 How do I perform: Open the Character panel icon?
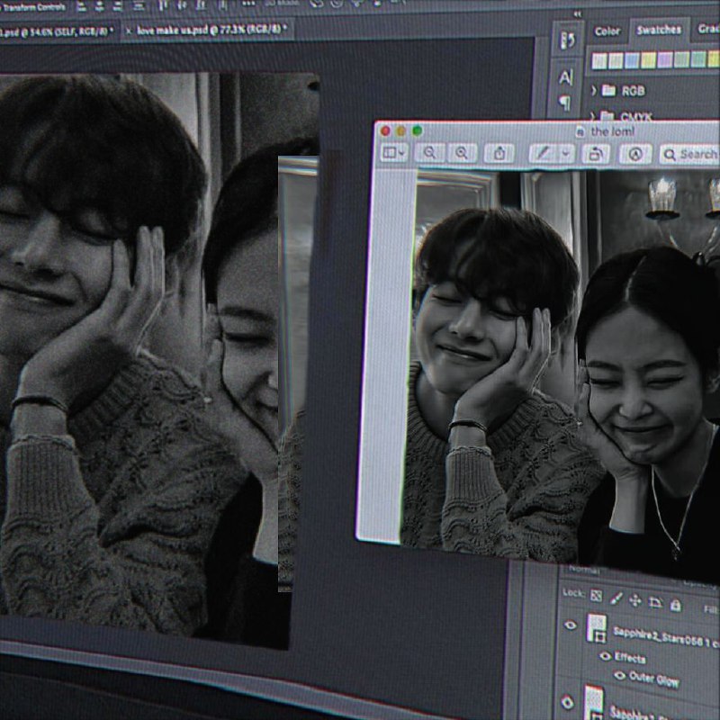566,77
